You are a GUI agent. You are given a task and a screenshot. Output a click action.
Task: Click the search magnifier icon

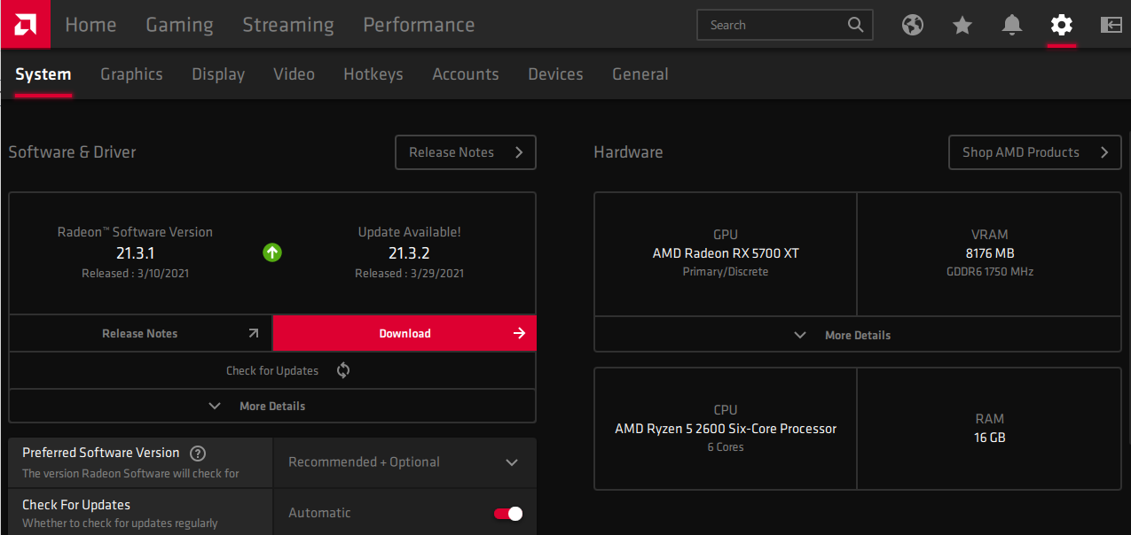(855, 25)
